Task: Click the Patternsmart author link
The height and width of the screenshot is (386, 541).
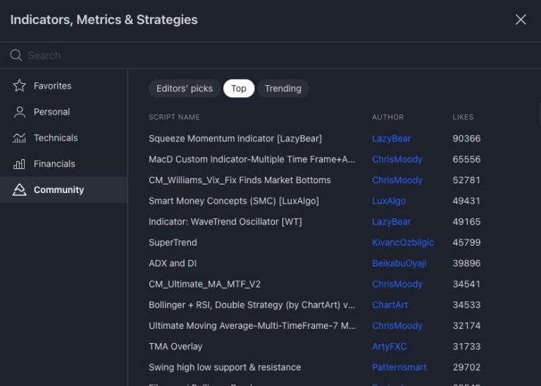Action: point(399,368)
